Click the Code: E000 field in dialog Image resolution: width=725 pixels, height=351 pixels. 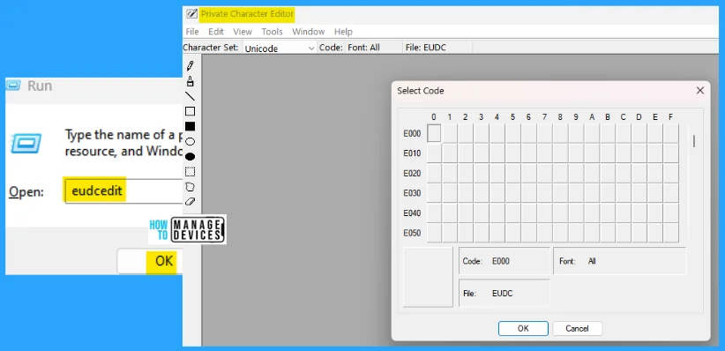tap(504, 261)
